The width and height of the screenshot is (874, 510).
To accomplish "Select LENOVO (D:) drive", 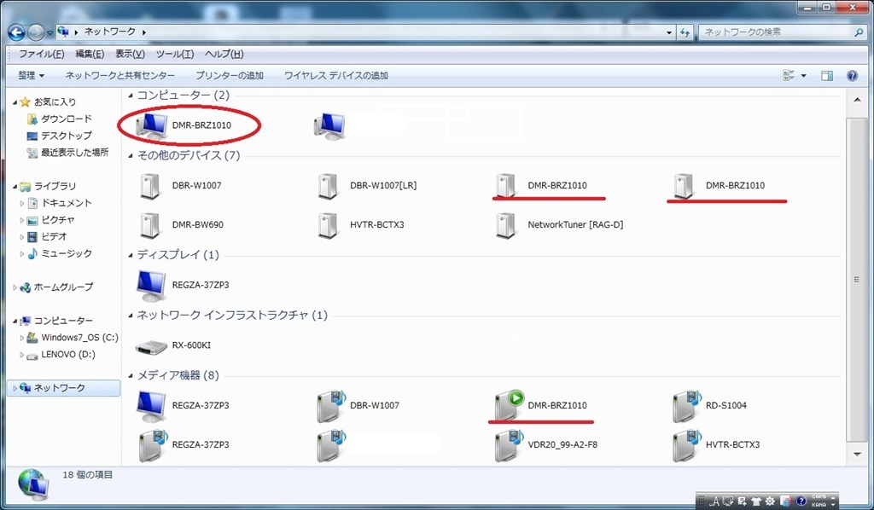I will 68,355.
